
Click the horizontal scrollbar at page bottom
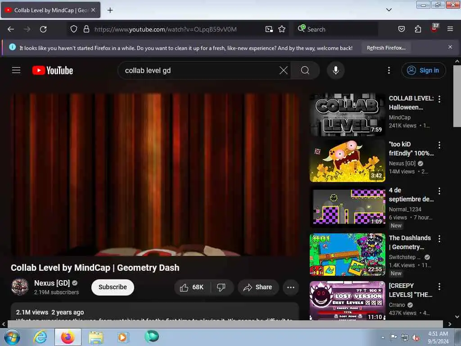[x=225, y=324]
